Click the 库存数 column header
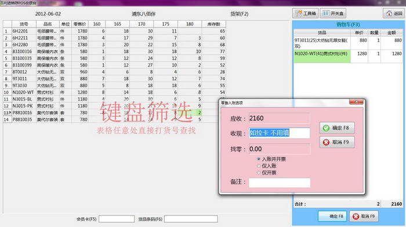This screenshot has height=227, width=406. [214, 24]
